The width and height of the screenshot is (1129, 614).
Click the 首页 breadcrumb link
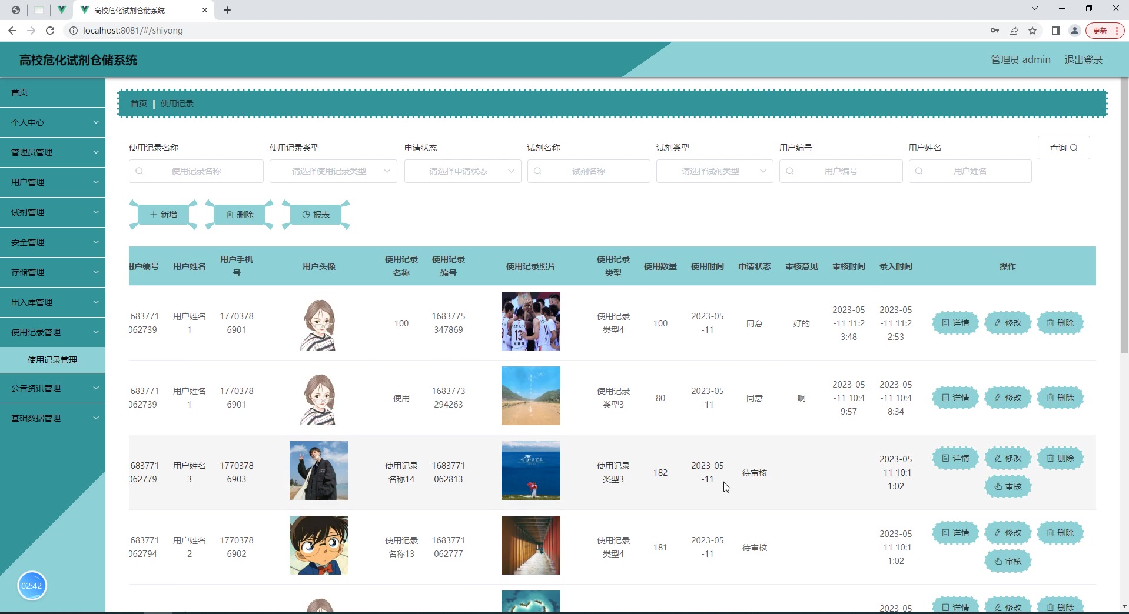tap(139, 104)
